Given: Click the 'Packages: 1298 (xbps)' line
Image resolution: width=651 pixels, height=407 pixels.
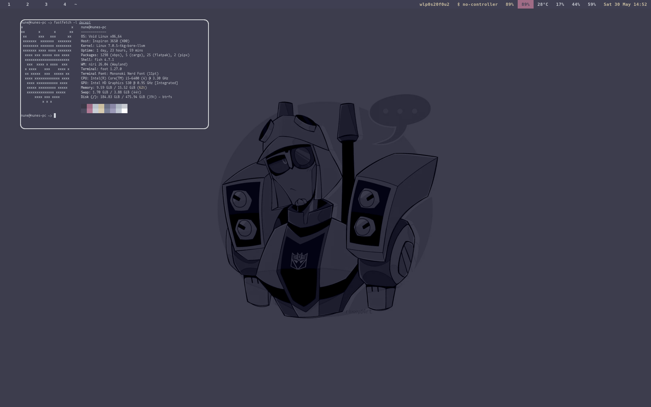Looking at the screenshot, I should coord(135,55).
